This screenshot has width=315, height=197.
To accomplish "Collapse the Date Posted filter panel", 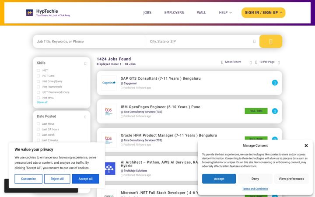I will coord(85,117).
